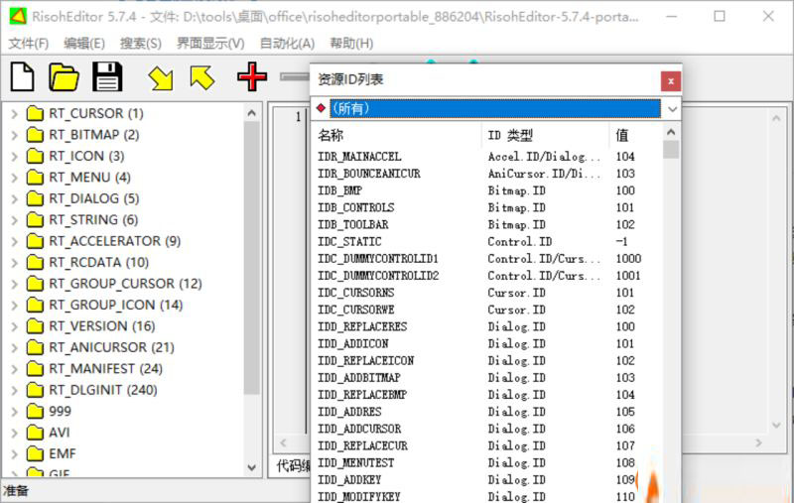Select the IDD_ADDBITMAP row

[x=486, y=378]
